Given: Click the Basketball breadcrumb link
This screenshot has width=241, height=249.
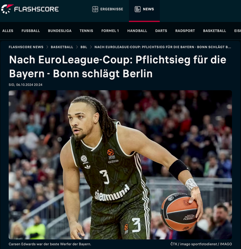Looking at the screenshot, I should click(x=62, y=47).
